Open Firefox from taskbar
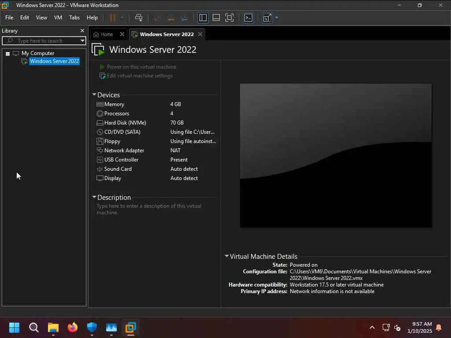451x338 pixels. click(x=73, y=327)
